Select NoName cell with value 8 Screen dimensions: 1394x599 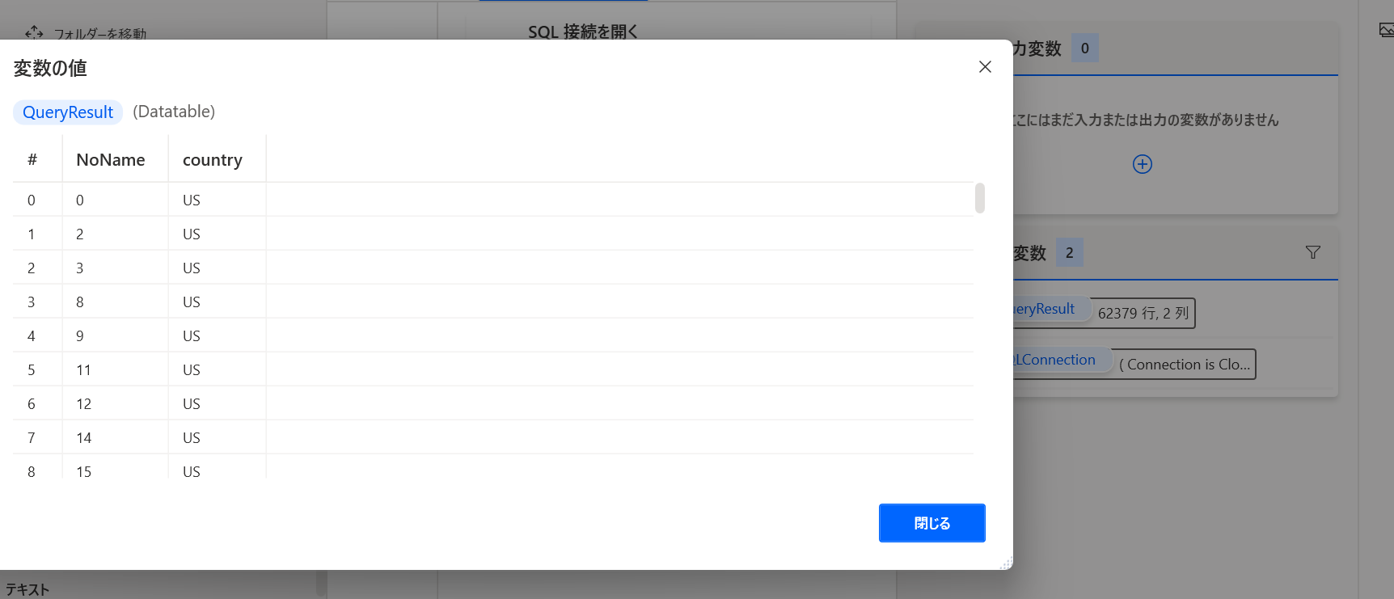[115, 302]
